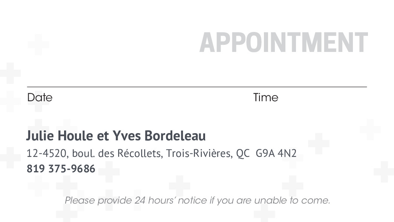
Task: Click the faint plus icon at left edge above Date
Action: click(9, 73)
